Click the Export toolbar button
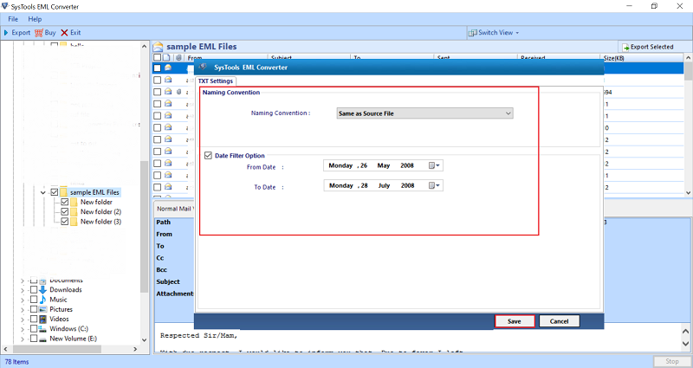The width and height of the screenshot is (693, 368). coord(16,32)
